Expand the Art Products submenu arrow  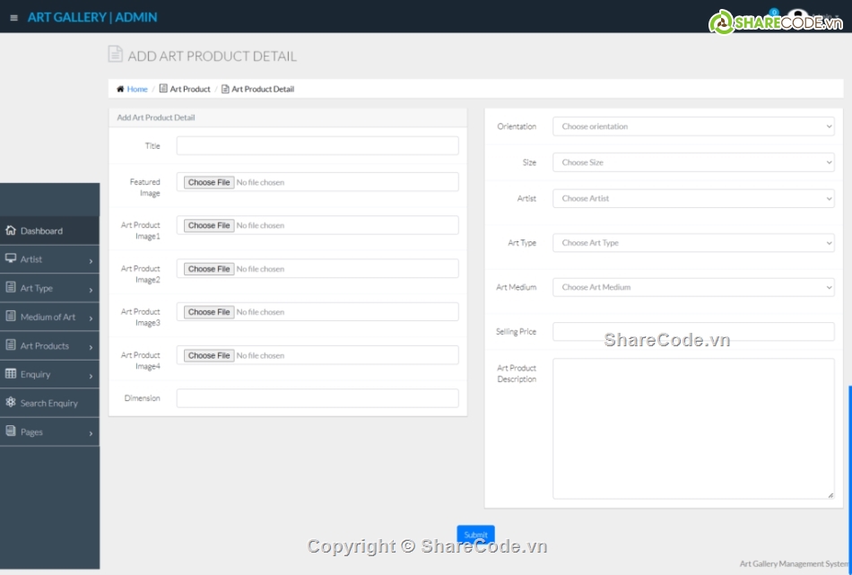91,347
